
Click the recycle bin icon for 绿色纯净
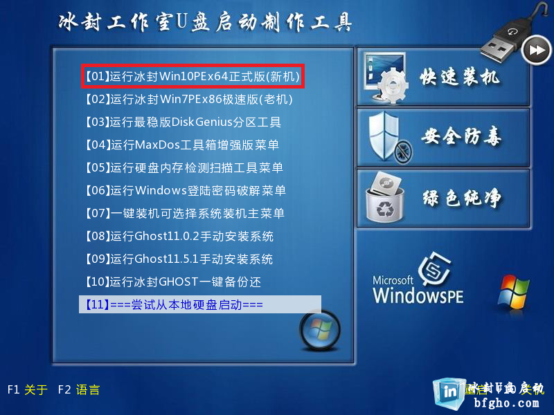tap(385, 197)
